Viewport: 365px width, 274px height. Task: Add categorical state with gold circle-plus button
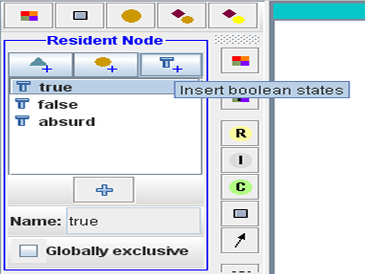pyautogui.click(x=106, y=65)
